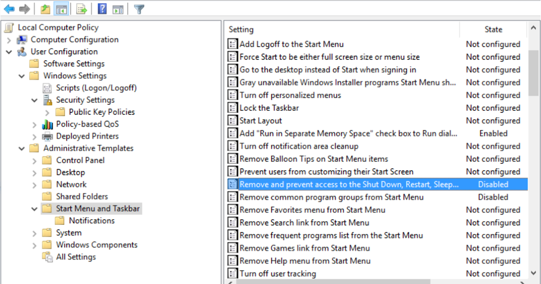The width and height of the screenshot is (541, 284).
Task: Select the All Settings item
Action: click(73, 257)
